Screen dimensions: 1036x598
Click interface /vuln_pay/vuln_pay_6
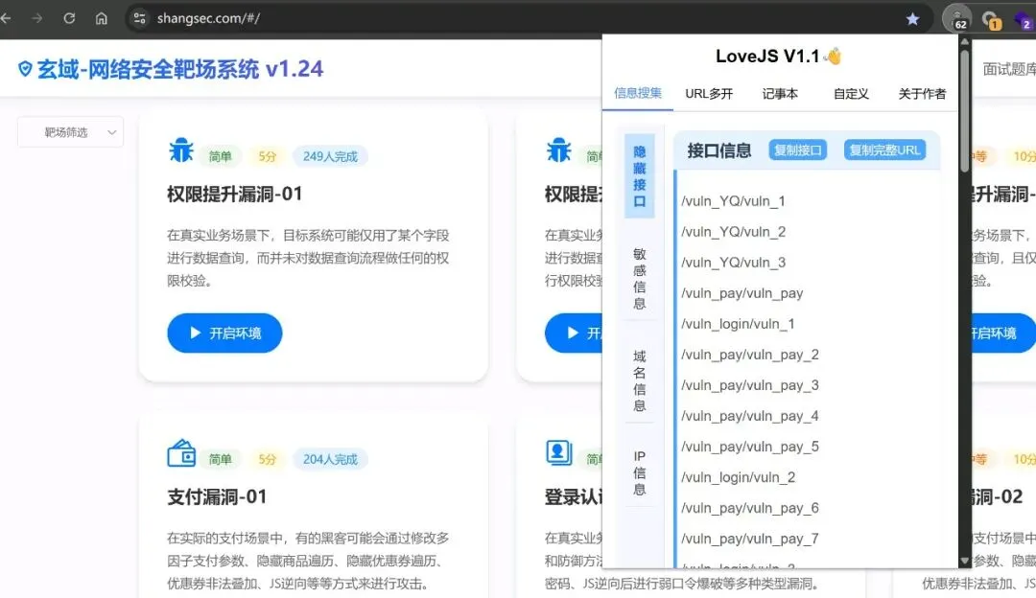click(x=750, y=508)
